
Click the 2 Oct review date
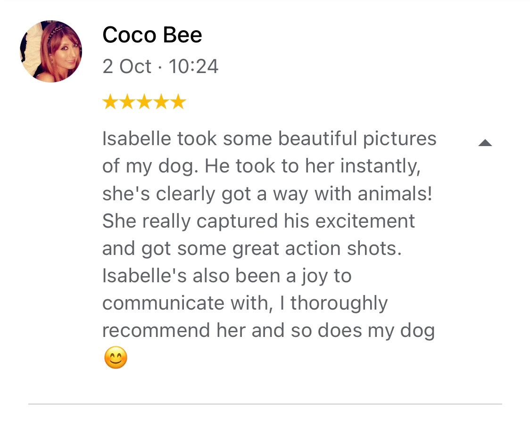[x=127, y=66]
